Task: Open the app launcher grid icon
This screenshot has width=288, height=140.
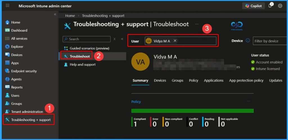Action: click(x=7, y=6)
